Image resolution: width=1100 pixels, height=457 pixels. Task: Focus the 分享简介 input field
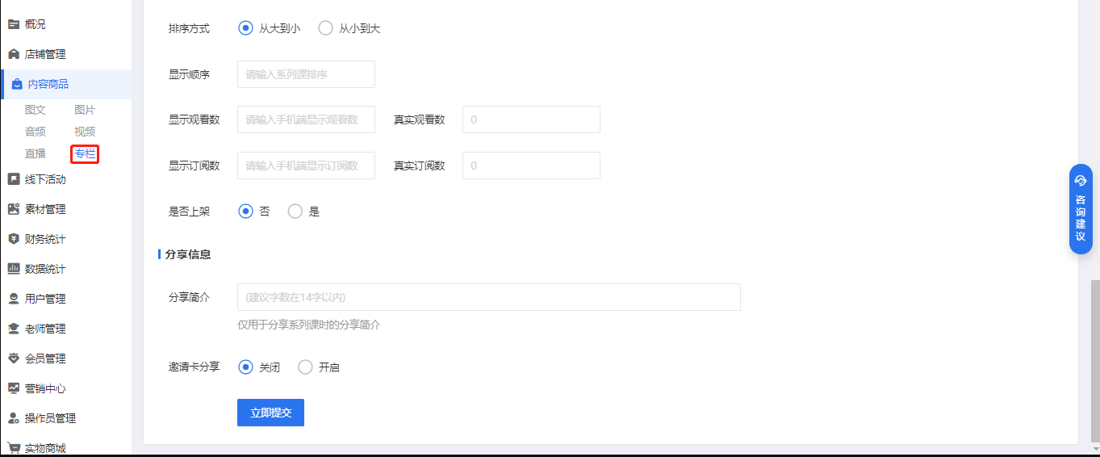click(x=489, y=297)
